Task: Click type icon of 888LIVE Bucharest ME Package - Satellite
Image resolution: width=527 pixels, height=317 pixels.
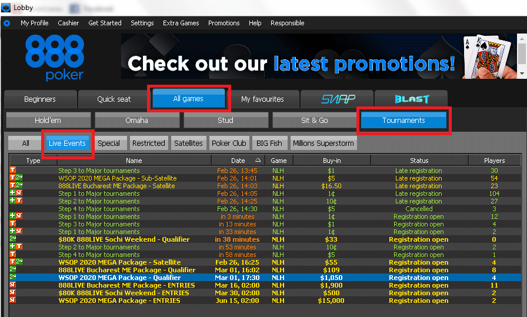Action: click(x=16, y=185)
